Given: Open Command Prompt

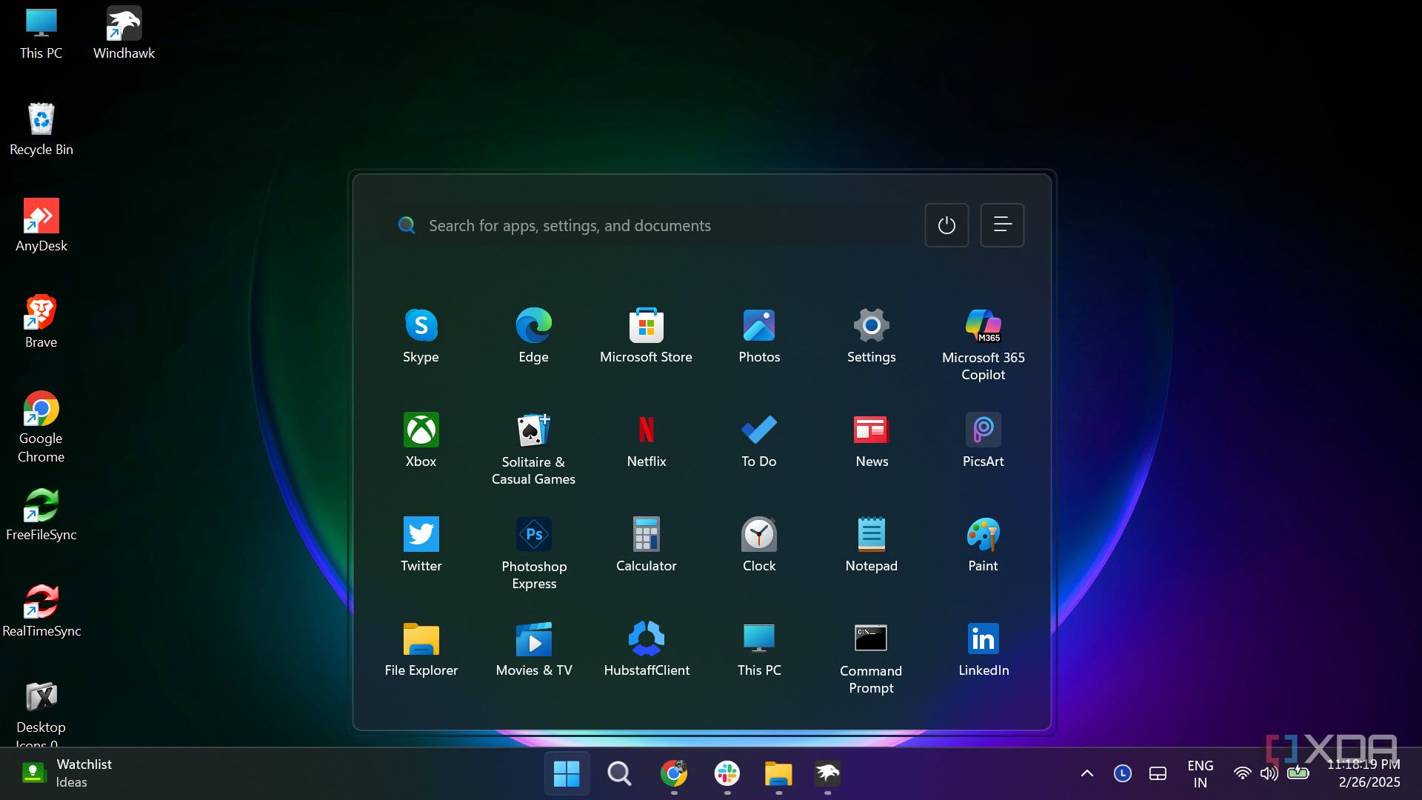Looking at the screenshot, I should pos(871,658).
